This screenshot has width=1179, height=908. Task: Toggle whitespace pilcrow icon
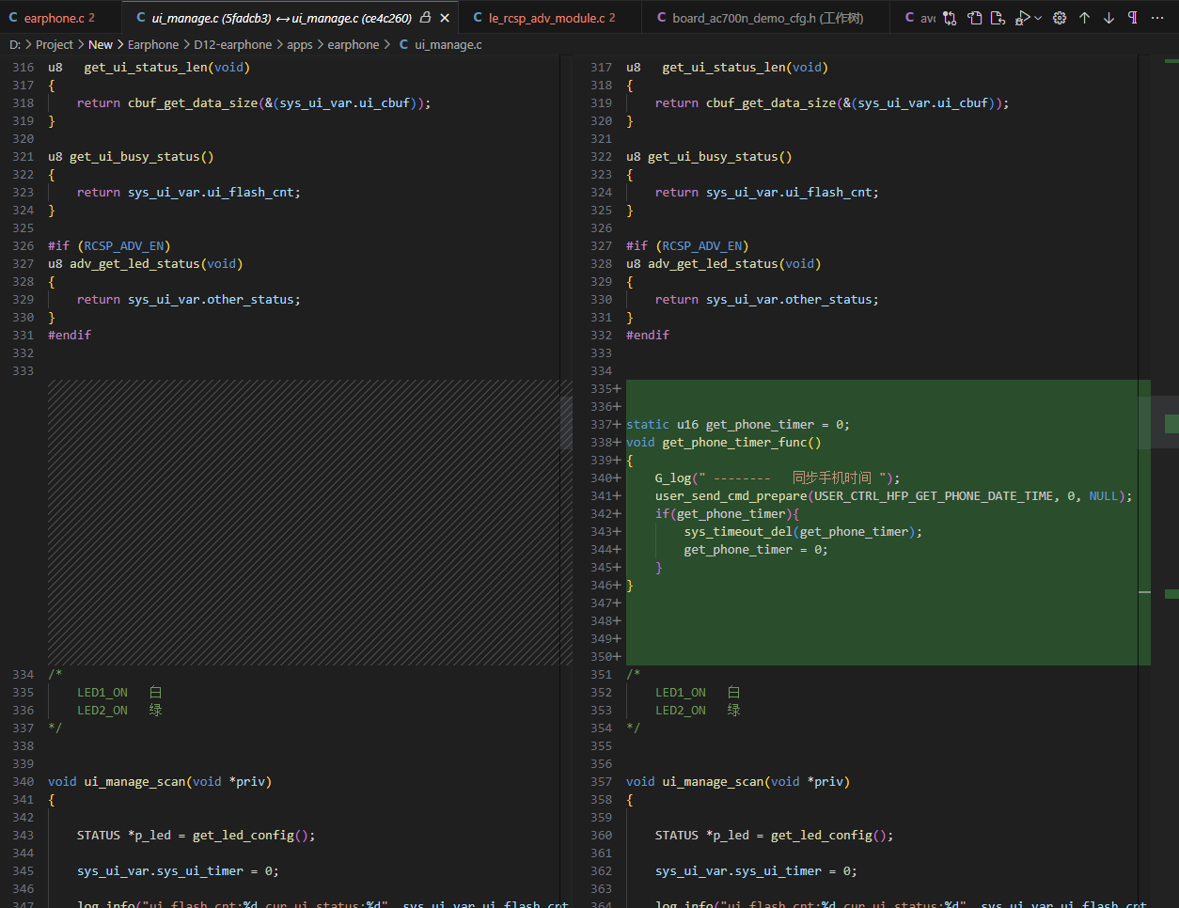pyautogui.click(x=1133, y=18)
